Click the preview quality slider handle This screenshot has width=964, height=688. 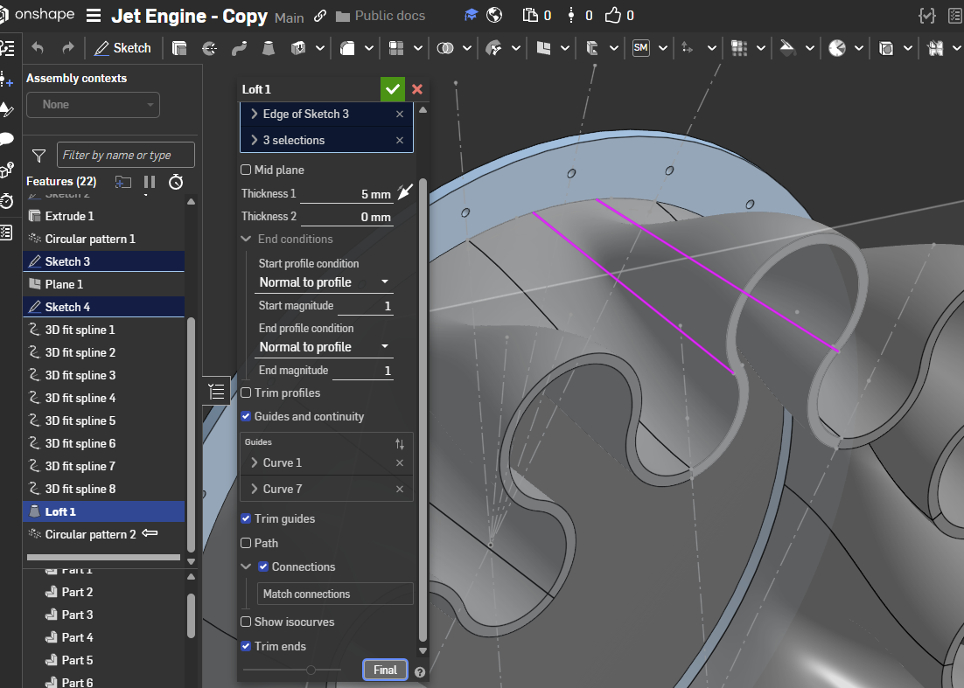tap(311, 671)
